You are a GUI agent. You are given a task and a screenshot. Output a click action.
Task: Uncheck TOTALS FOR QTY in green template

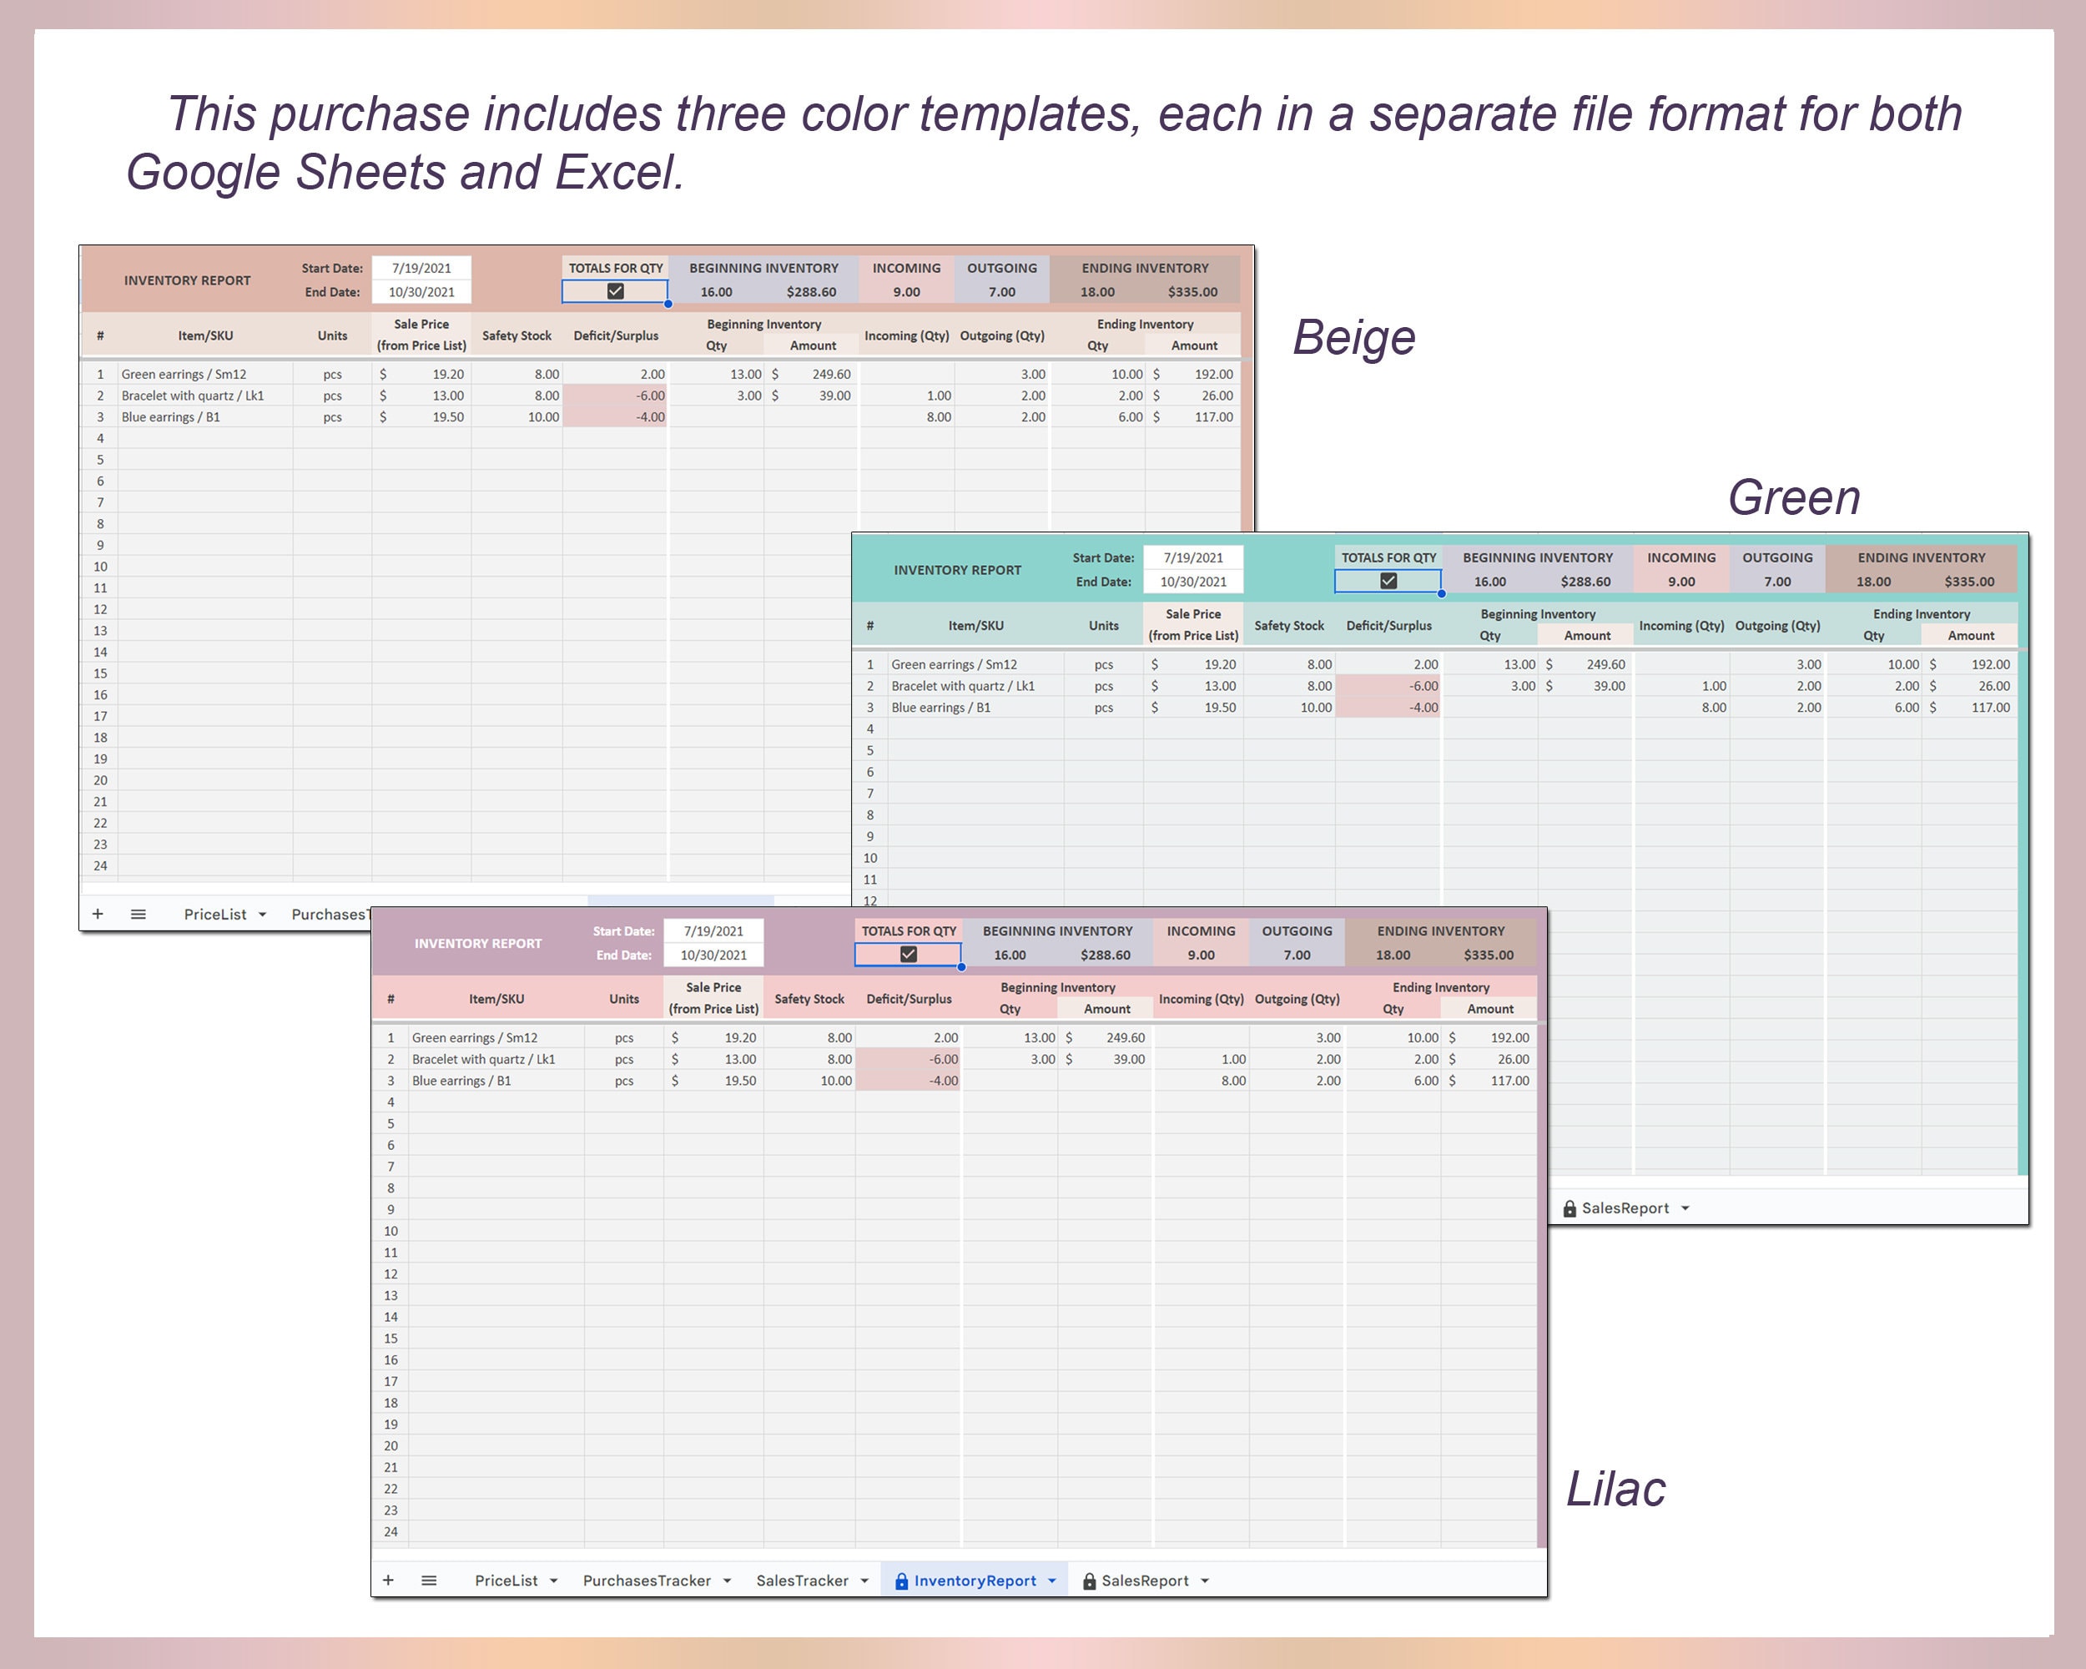(1388, 581)
